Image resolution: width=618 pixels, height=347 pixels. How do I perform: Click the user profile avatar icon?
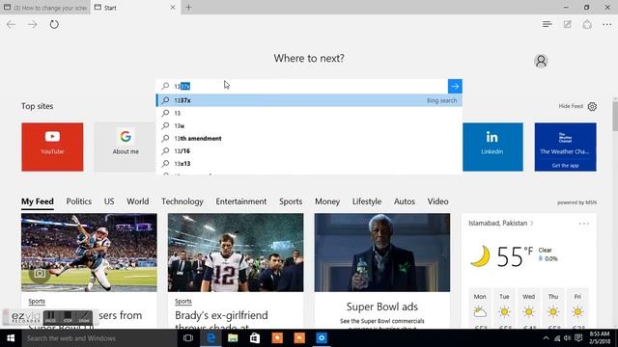pos(541,61)
